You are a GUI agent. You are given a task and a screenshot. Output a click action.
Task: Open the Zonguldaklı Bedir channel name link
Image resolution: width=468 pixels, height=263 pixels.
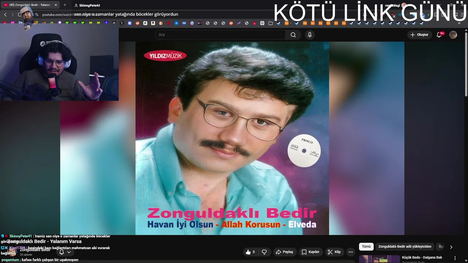point(35,250)
